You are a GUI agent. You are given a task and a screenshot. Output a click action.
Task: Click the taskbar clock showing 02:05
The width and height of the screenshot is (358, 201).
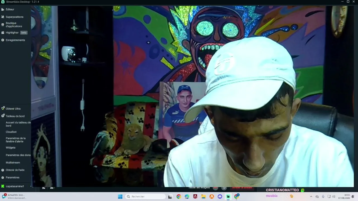[x=344, y=197]
